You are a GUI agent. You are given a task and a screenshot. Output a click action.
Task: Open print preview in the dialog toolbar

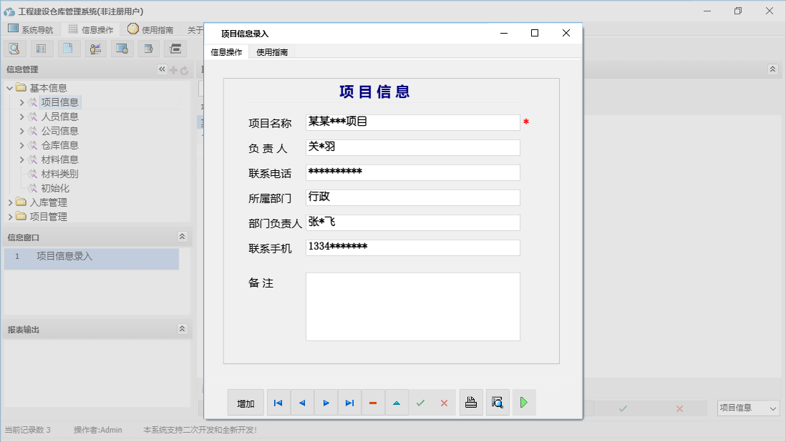497,402
